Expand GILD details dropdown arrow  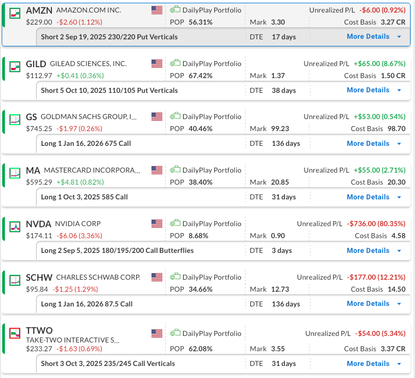399,90
